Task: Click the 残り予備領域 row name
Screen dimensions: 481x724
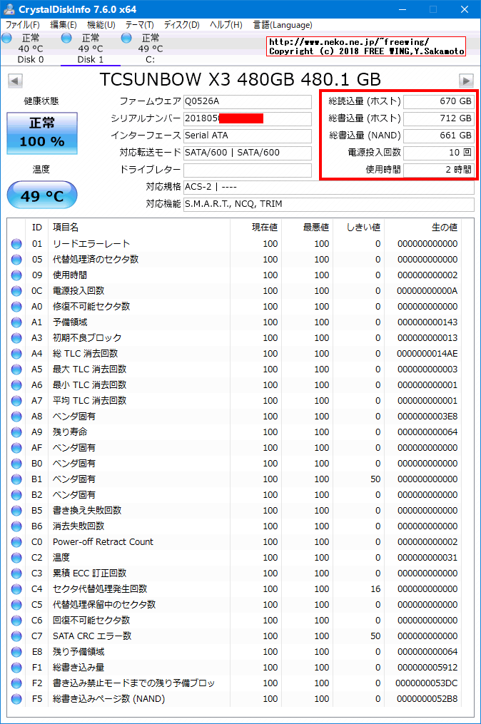Action: coord(79,652)
